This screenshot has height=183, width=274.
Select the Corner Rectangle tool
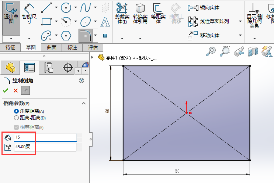(46, 22)
